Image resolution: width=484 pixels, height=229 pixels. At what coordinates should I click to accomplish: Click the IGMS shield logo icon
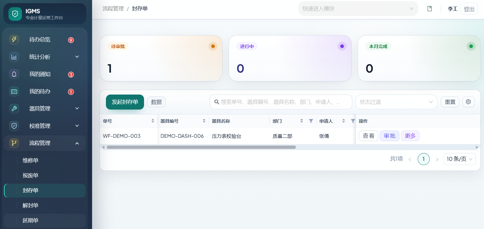pyautogui.click(x=15, y=14)
